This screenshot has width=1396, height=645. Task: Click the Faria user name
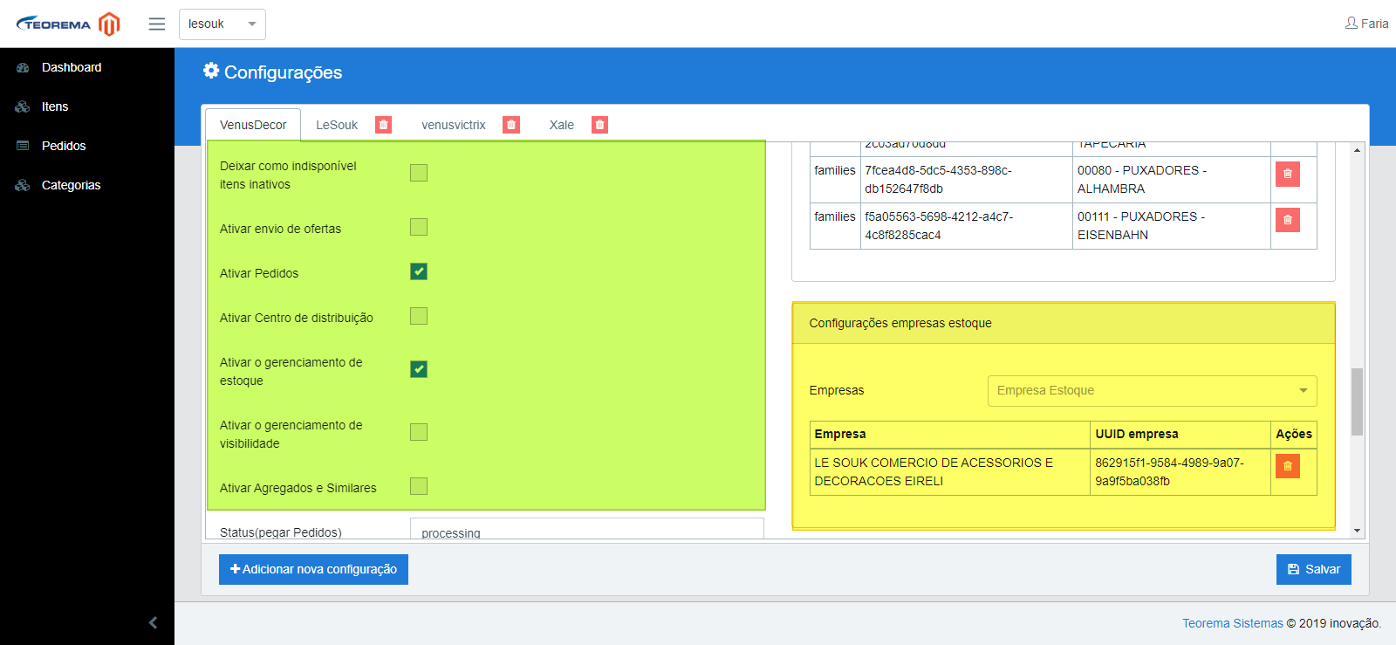(x=1374, y=24)
